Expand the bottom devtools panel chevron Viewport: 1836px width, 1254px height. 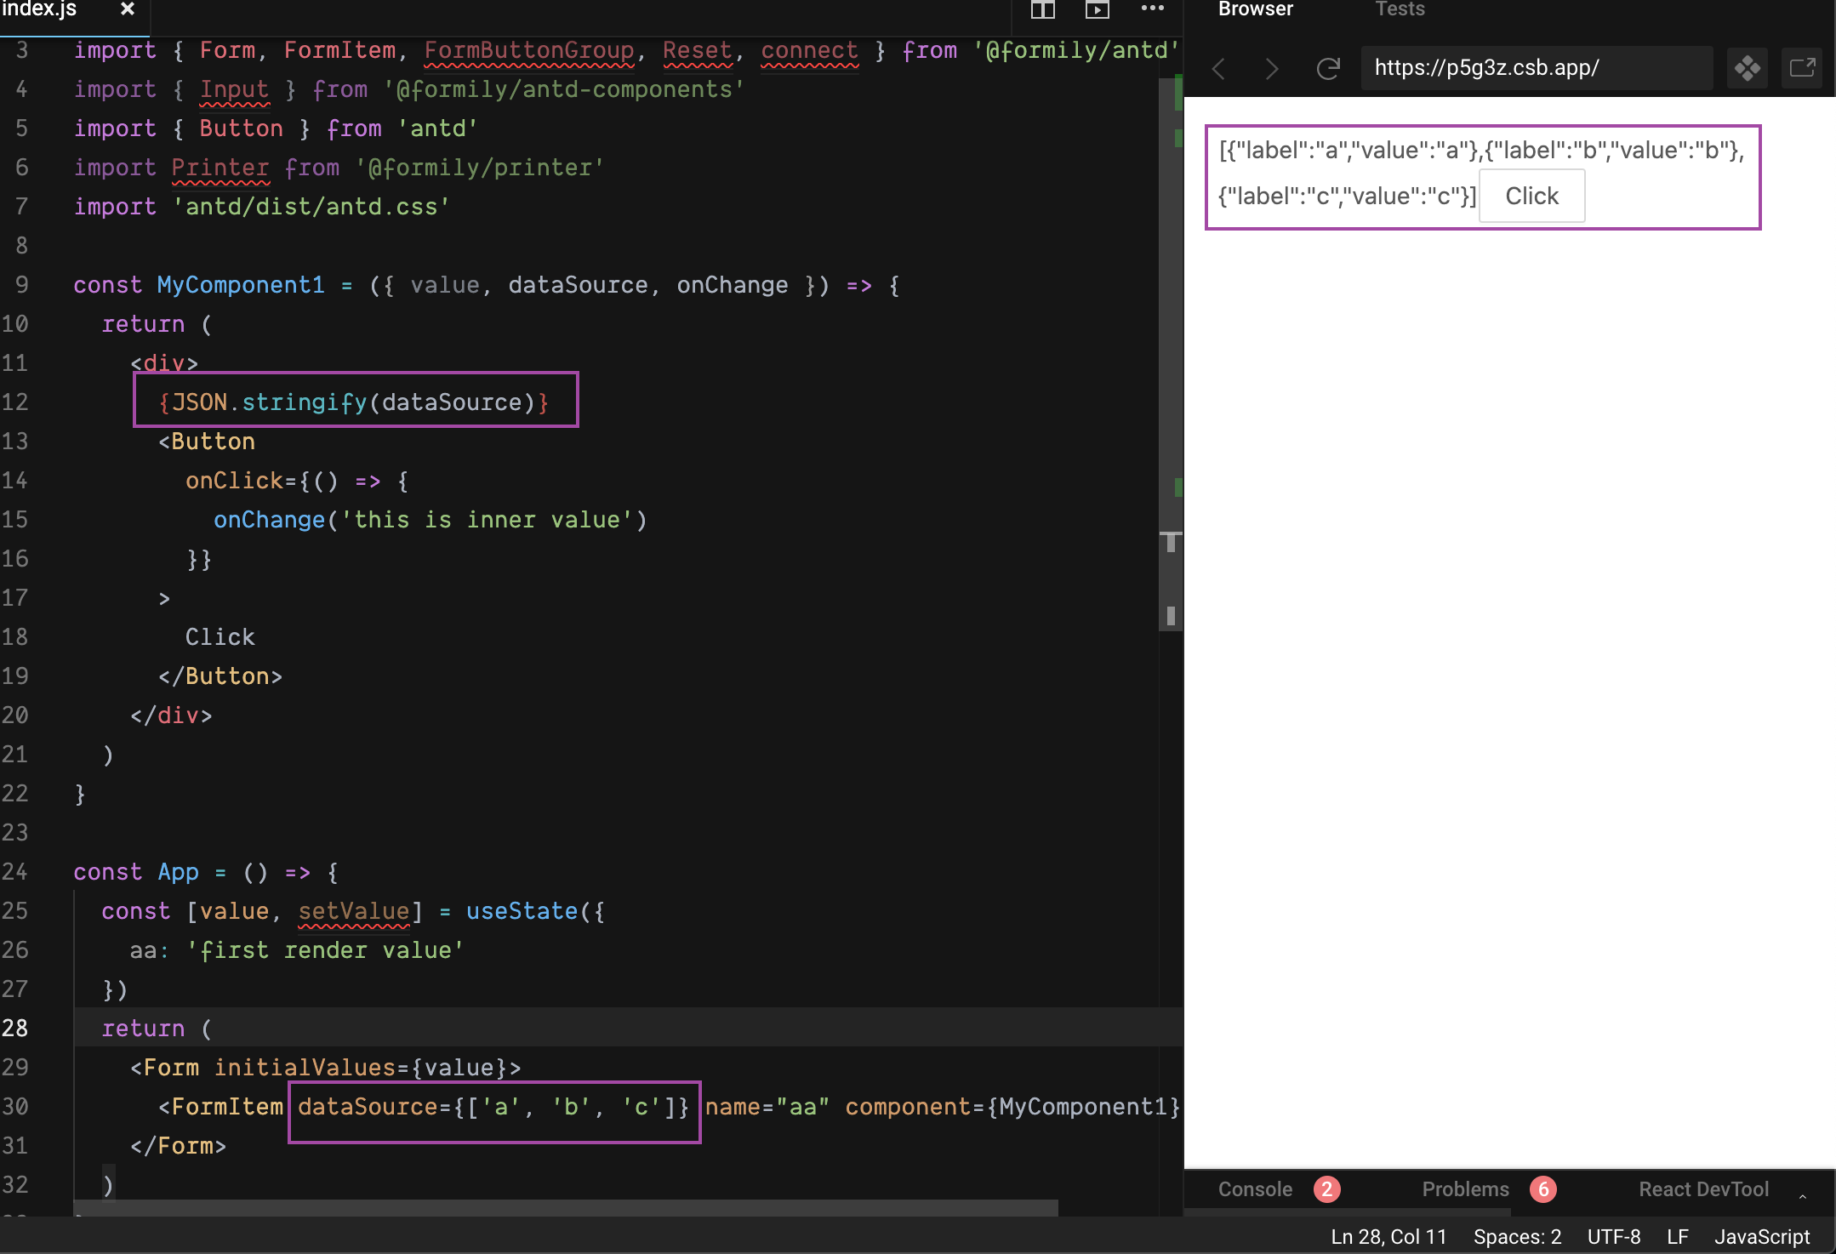point(1802,1196)
